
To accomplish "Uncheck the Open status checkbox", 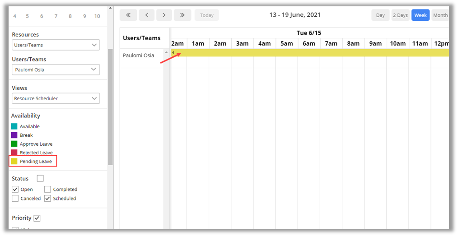I will click(x=15, y=190).
